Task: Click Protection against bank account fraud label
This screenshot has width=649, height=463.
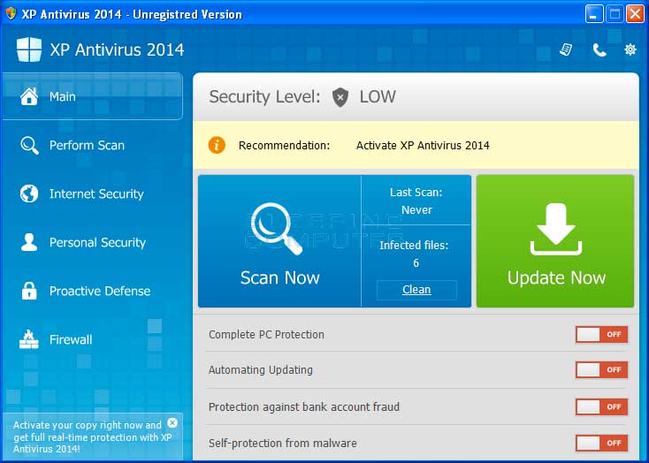Action: click(304, 406)
